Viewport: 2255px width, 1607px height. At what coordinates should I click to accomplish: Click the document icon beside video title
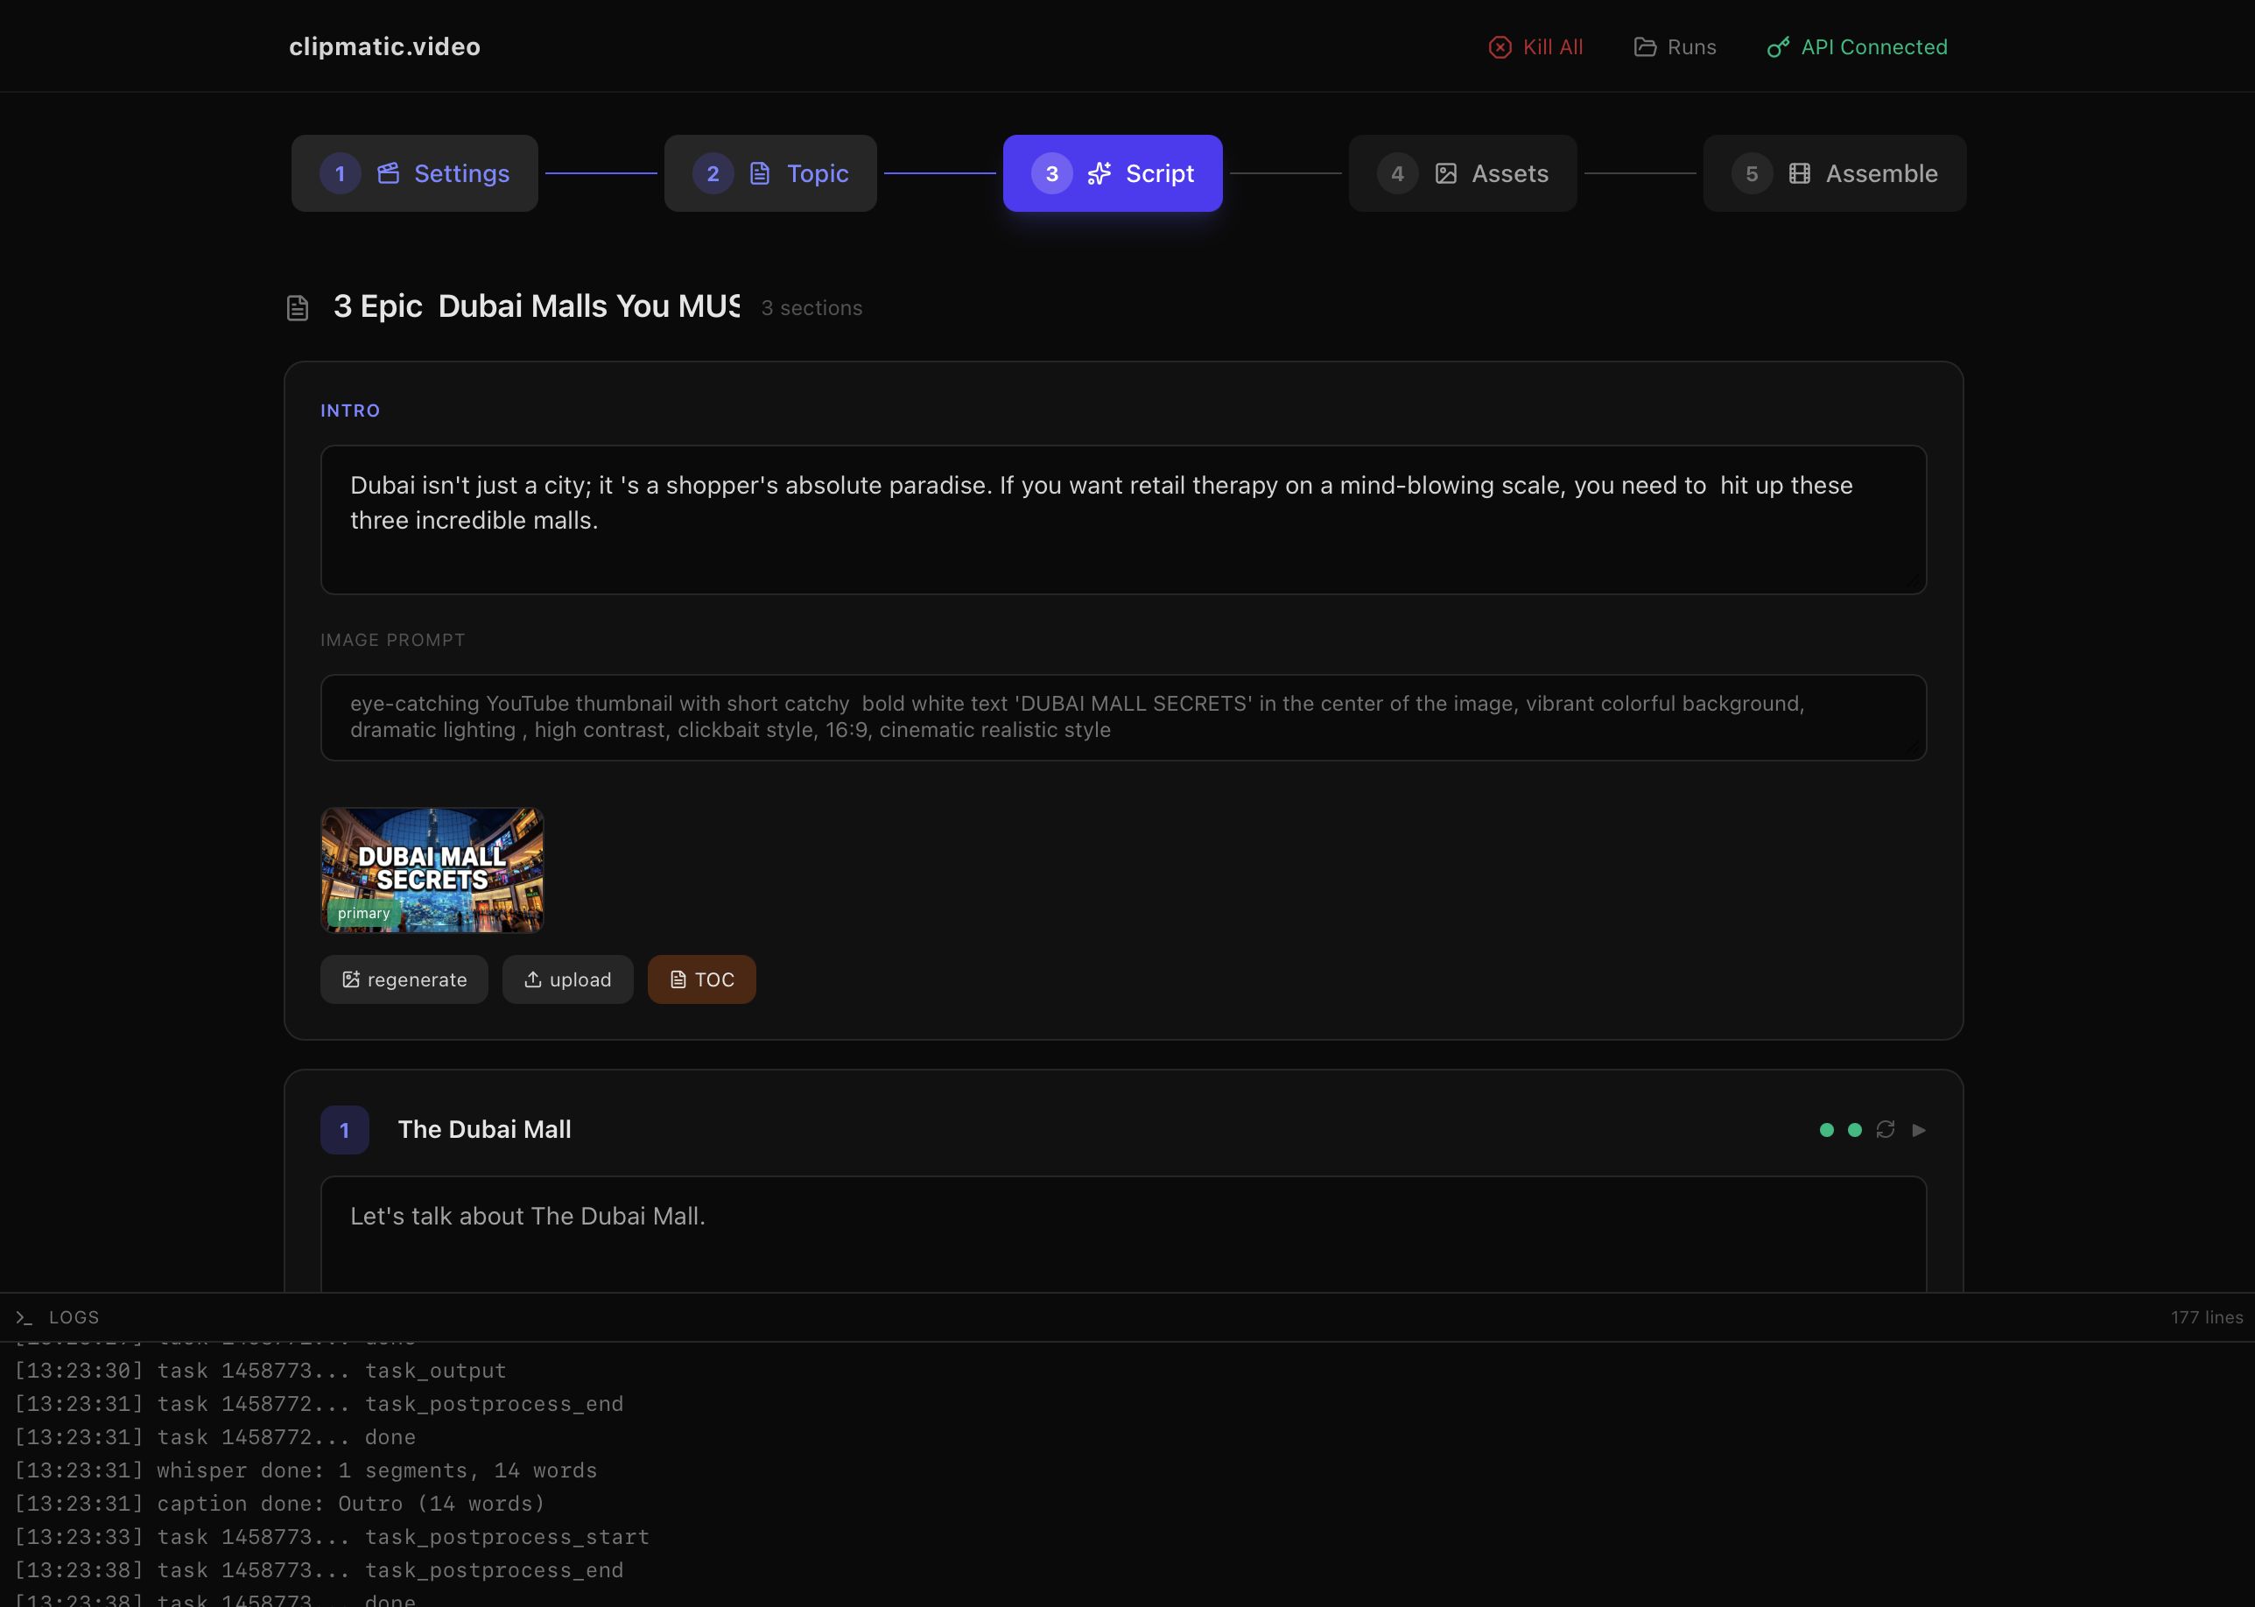click(x=297, y=308)
